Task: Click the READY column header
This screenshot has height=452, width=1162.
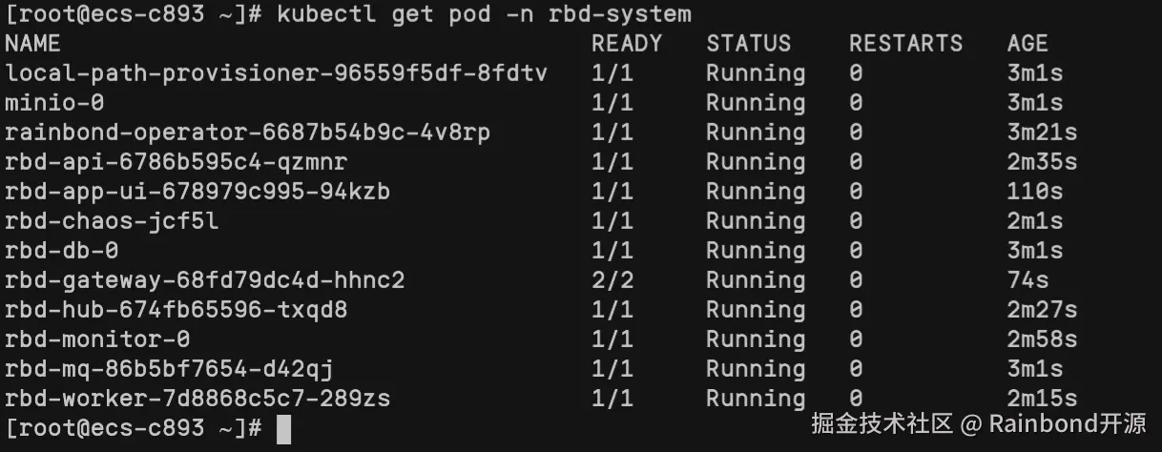Action: [x=626, y=44]
